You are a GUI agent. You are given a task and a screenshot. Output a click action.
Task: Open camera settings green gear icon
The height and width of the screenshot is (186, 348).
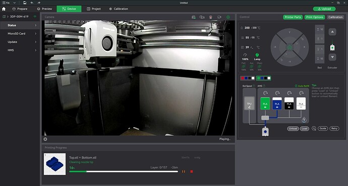pyautogui.click(x=228, y=17)
